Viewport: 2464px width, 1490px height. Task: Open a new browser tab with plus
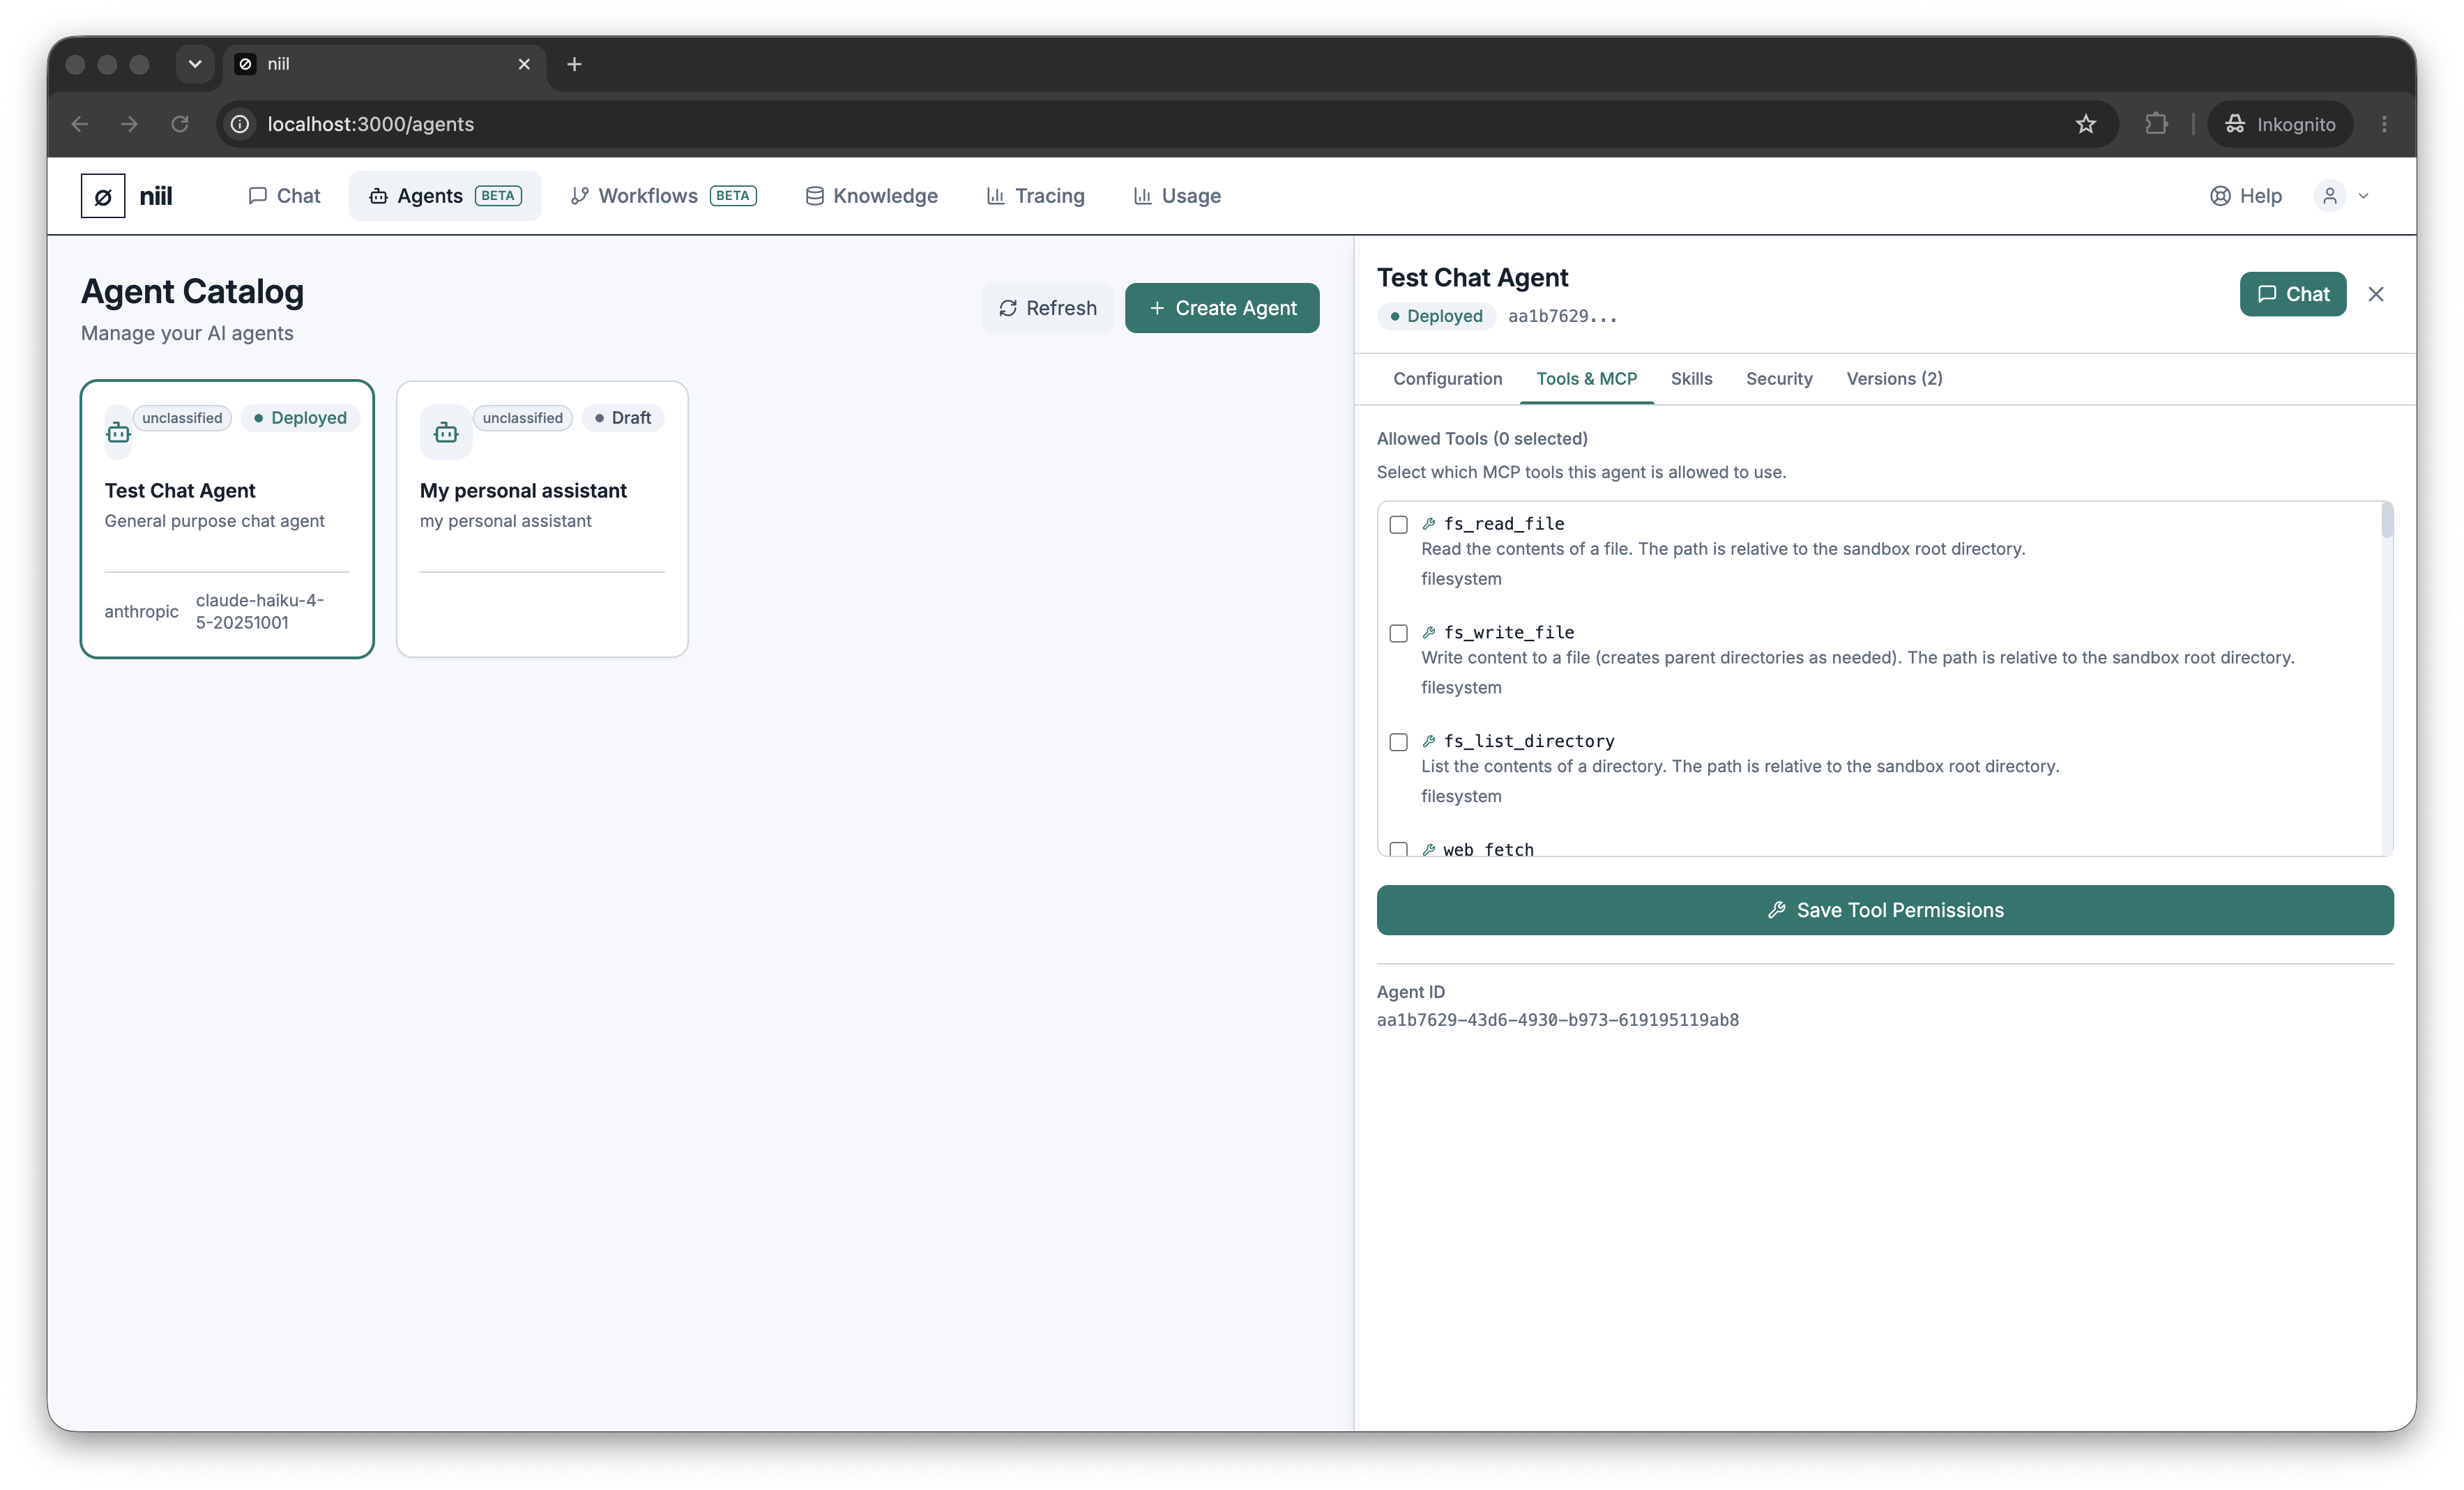(x=574, y=64)
